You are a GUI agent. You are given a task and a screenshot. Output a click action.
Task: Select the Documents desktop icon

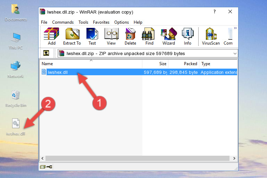click(x=16, y=13)
